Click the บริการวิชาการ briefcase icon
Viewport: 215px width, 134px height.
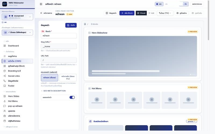5,116
